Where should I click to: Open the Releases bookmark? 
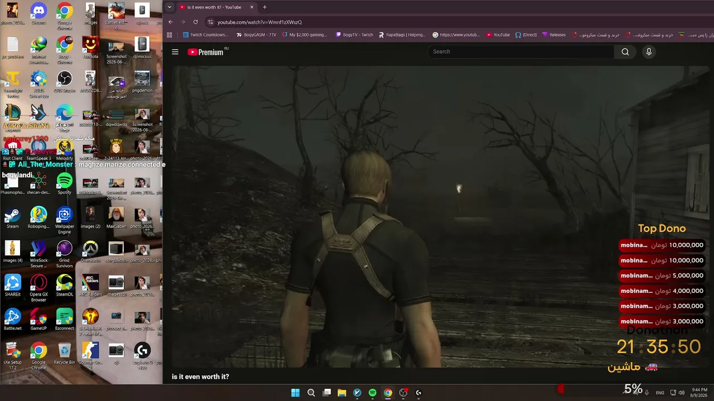pyautogui.click(x=554, y=35)
